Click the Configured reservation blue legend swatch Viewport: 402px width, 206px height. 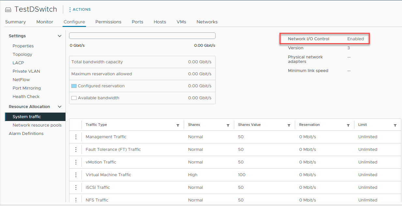click(x=74, y=86)
